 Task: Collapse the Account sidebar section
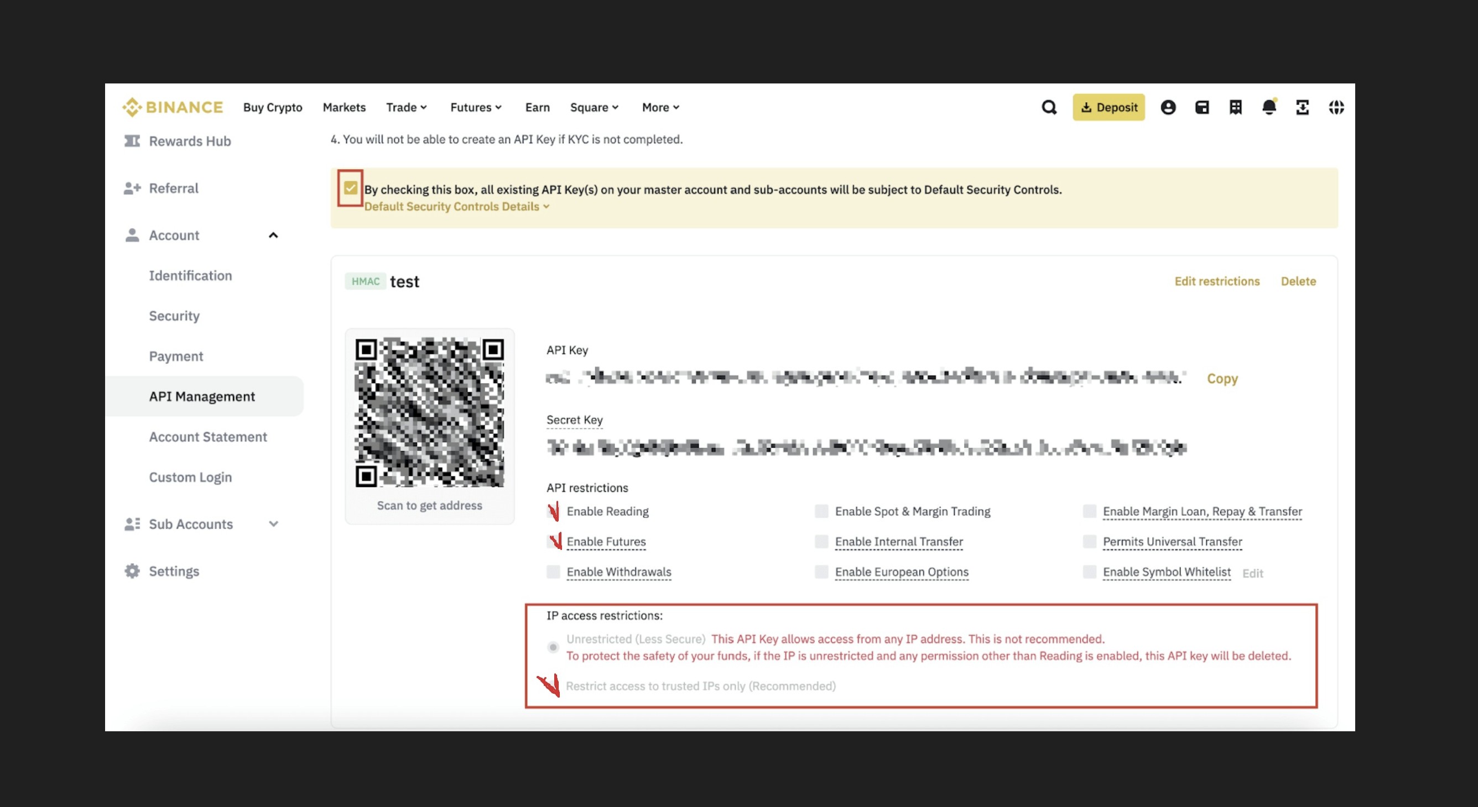coord(273,235)
